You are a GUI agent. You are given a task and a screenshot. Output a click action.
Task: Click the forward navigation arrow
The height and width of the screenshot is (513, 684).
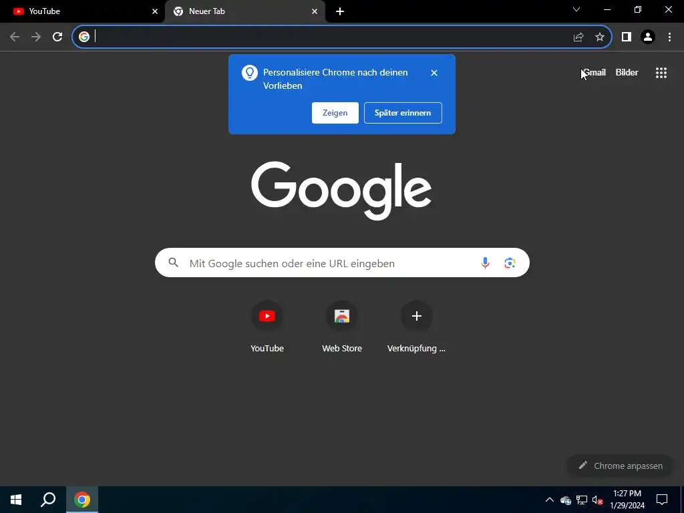coord(36,37)
